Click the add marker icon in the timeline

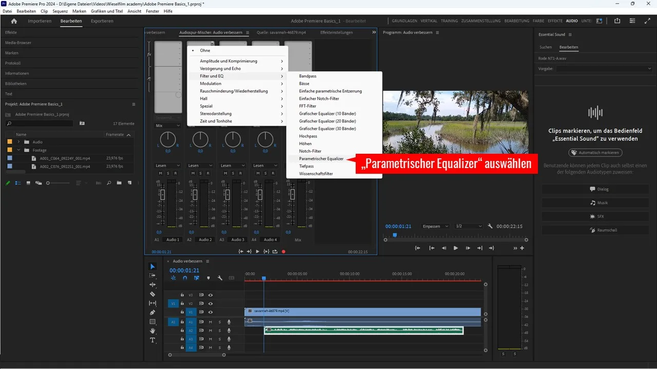(x=208, y=278)
